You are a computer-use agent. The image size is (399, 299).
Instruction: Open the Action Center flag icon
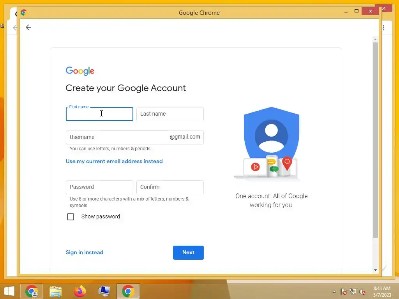pos(344,292)
